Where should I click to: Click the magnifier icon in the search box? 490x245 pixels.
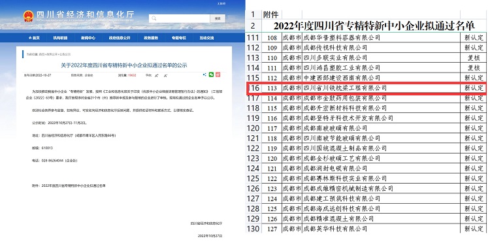point(154,18)
